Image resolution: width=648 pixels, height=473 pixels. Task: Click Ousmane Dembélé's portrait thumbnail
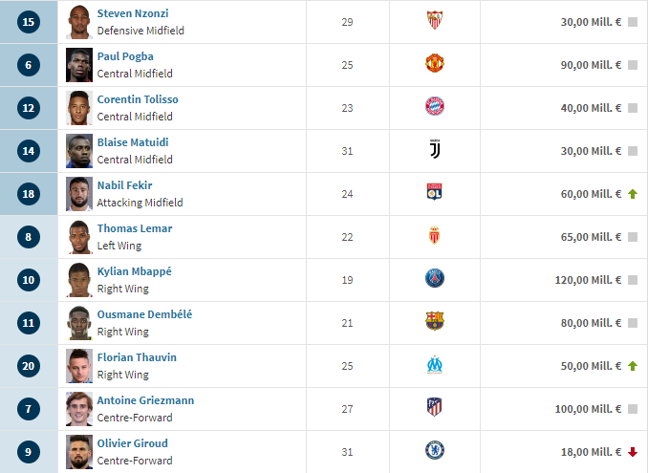click(79, 323)
